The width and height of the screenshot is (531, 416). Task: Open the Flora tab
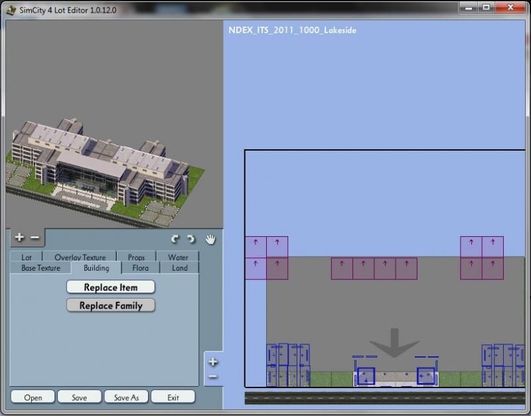pos(140,268)
